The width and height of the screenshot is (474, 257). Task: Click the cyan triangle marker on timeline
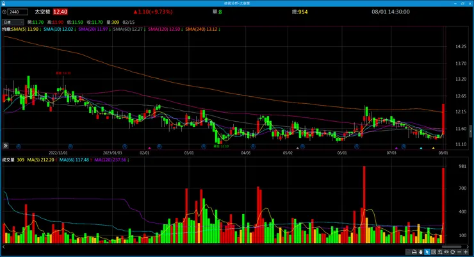pos(421,148)
